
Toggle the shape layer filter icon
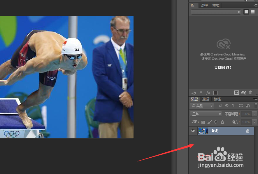241,106
